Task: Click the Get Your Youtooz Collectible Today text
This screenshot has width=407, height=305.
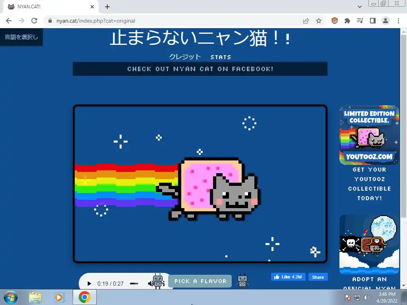Action: (x=369, y=184)
